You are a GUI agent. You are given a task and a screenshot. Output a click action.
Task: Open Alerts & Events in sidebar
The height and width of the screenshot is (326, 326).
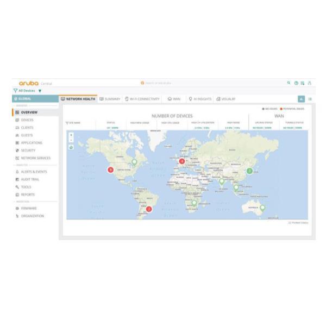pos(32,172)
